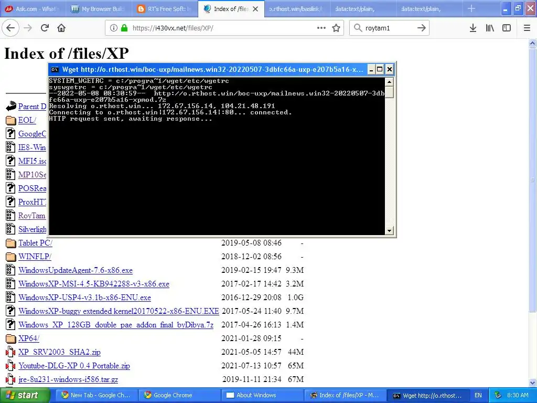Click the EN language indicator
537x403 pixels.
pos(478,396)
